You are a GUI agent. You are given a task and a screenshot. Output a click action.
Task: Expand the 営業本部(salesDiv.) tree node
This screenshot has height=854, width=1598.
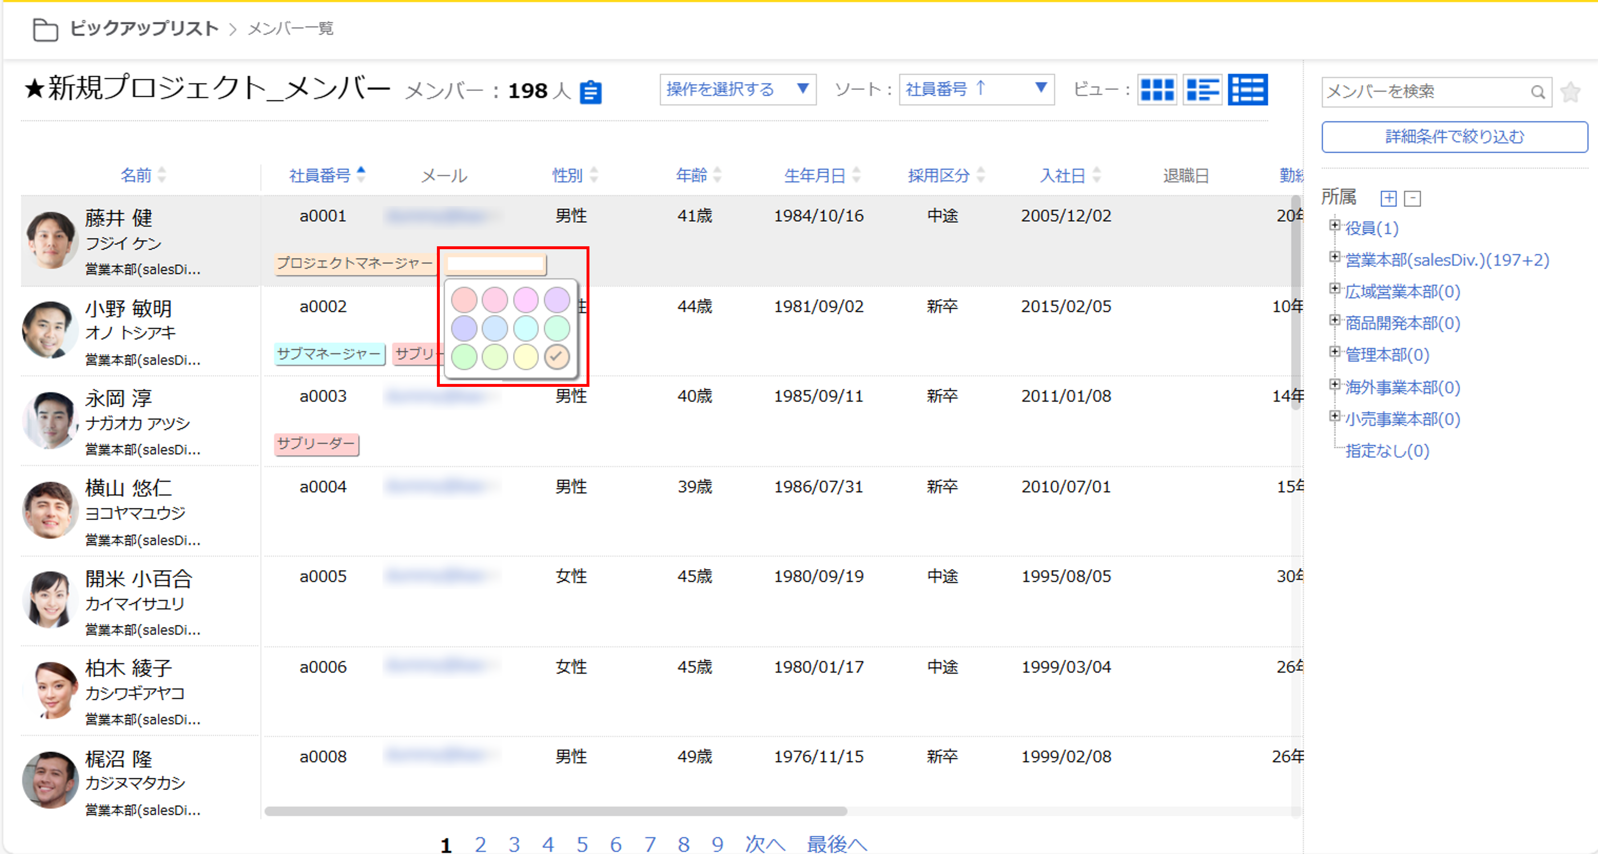[x=1335, y=257]
